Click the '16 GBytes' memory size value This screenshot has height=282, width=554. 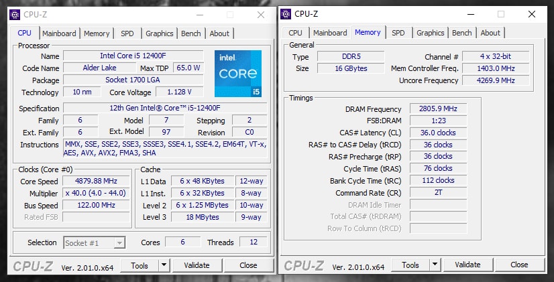351,68
